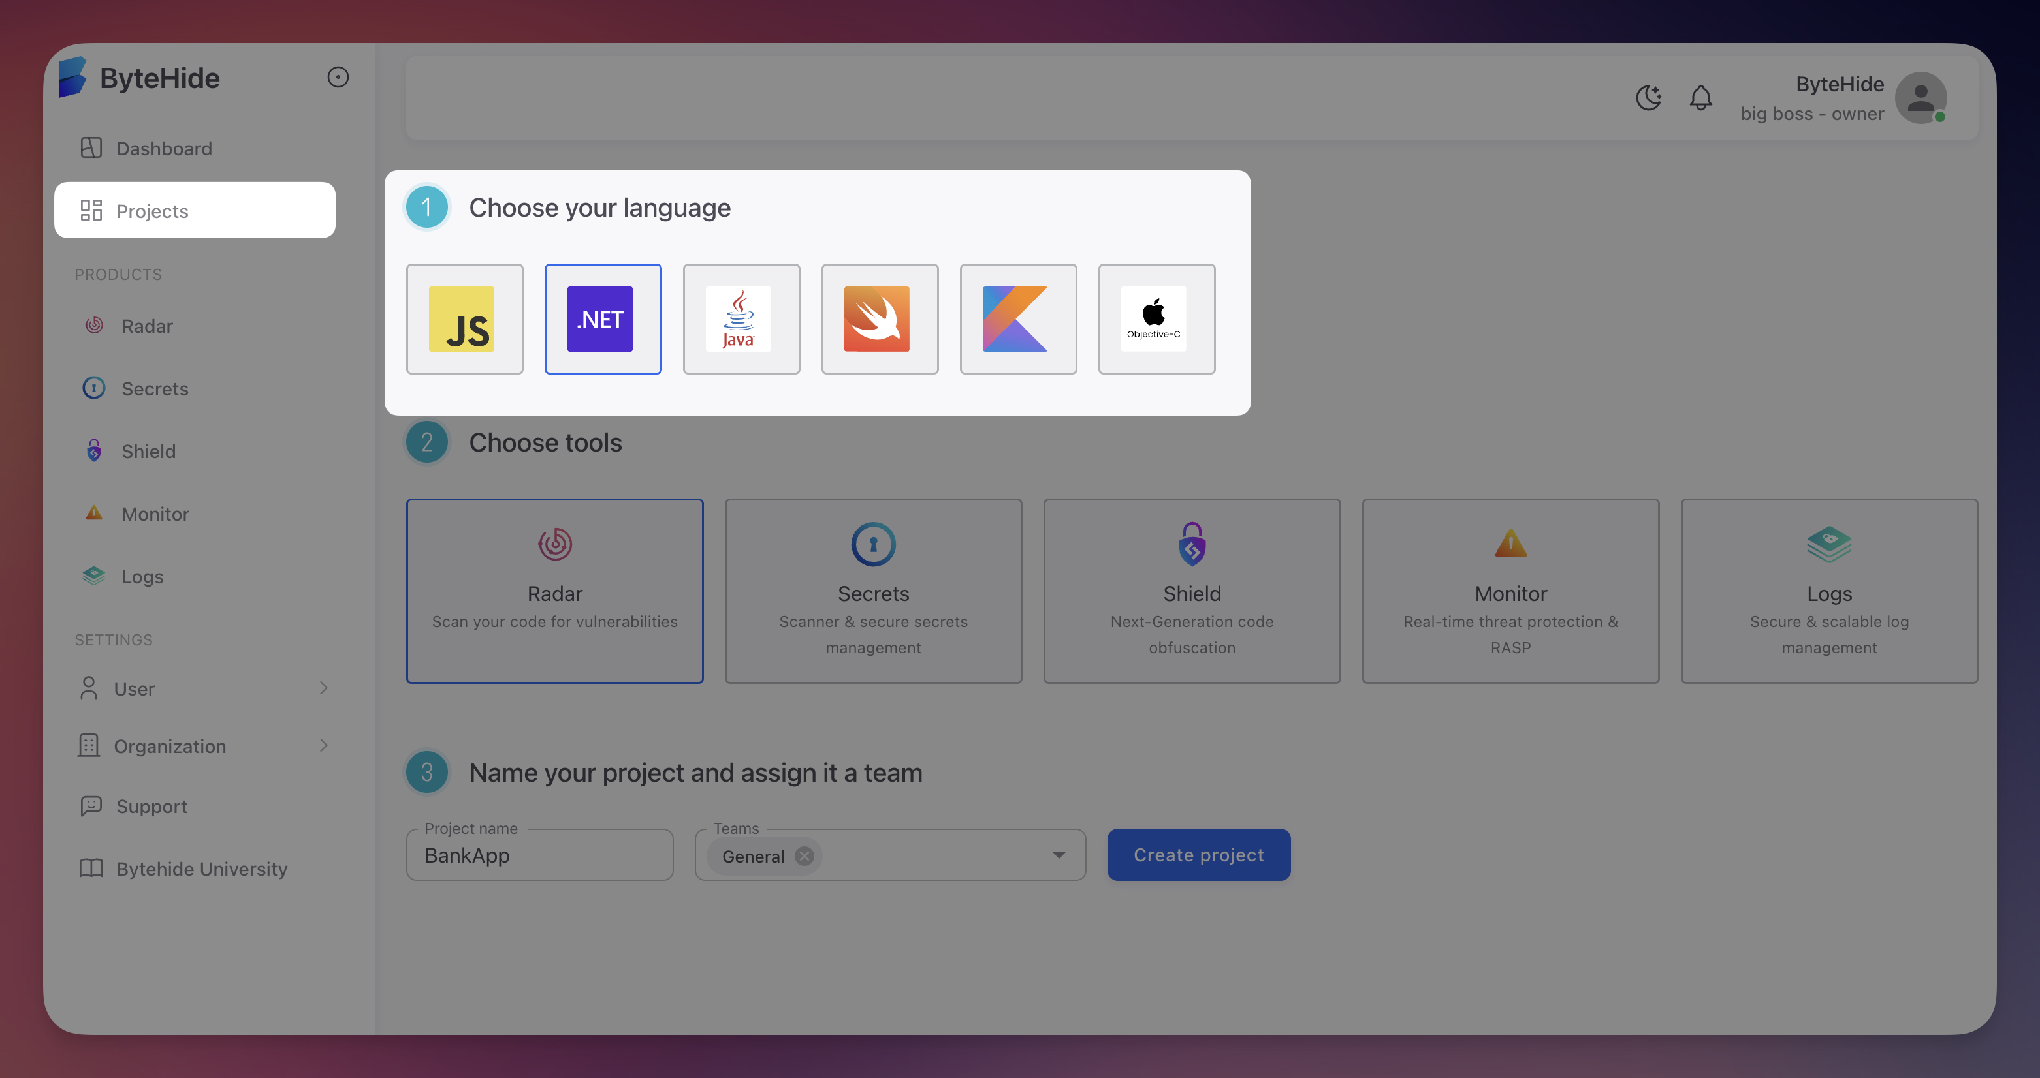Edit the Project name field showing BankApp
2040x1078 pixels.
[x=539, y=855]
